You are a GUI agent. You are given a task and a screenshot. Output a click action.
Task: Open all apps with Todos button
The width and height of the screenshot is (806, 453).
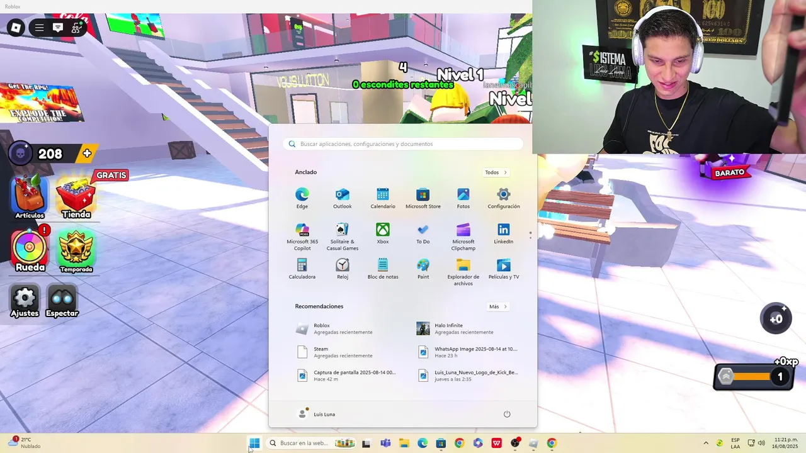point(496,172)
